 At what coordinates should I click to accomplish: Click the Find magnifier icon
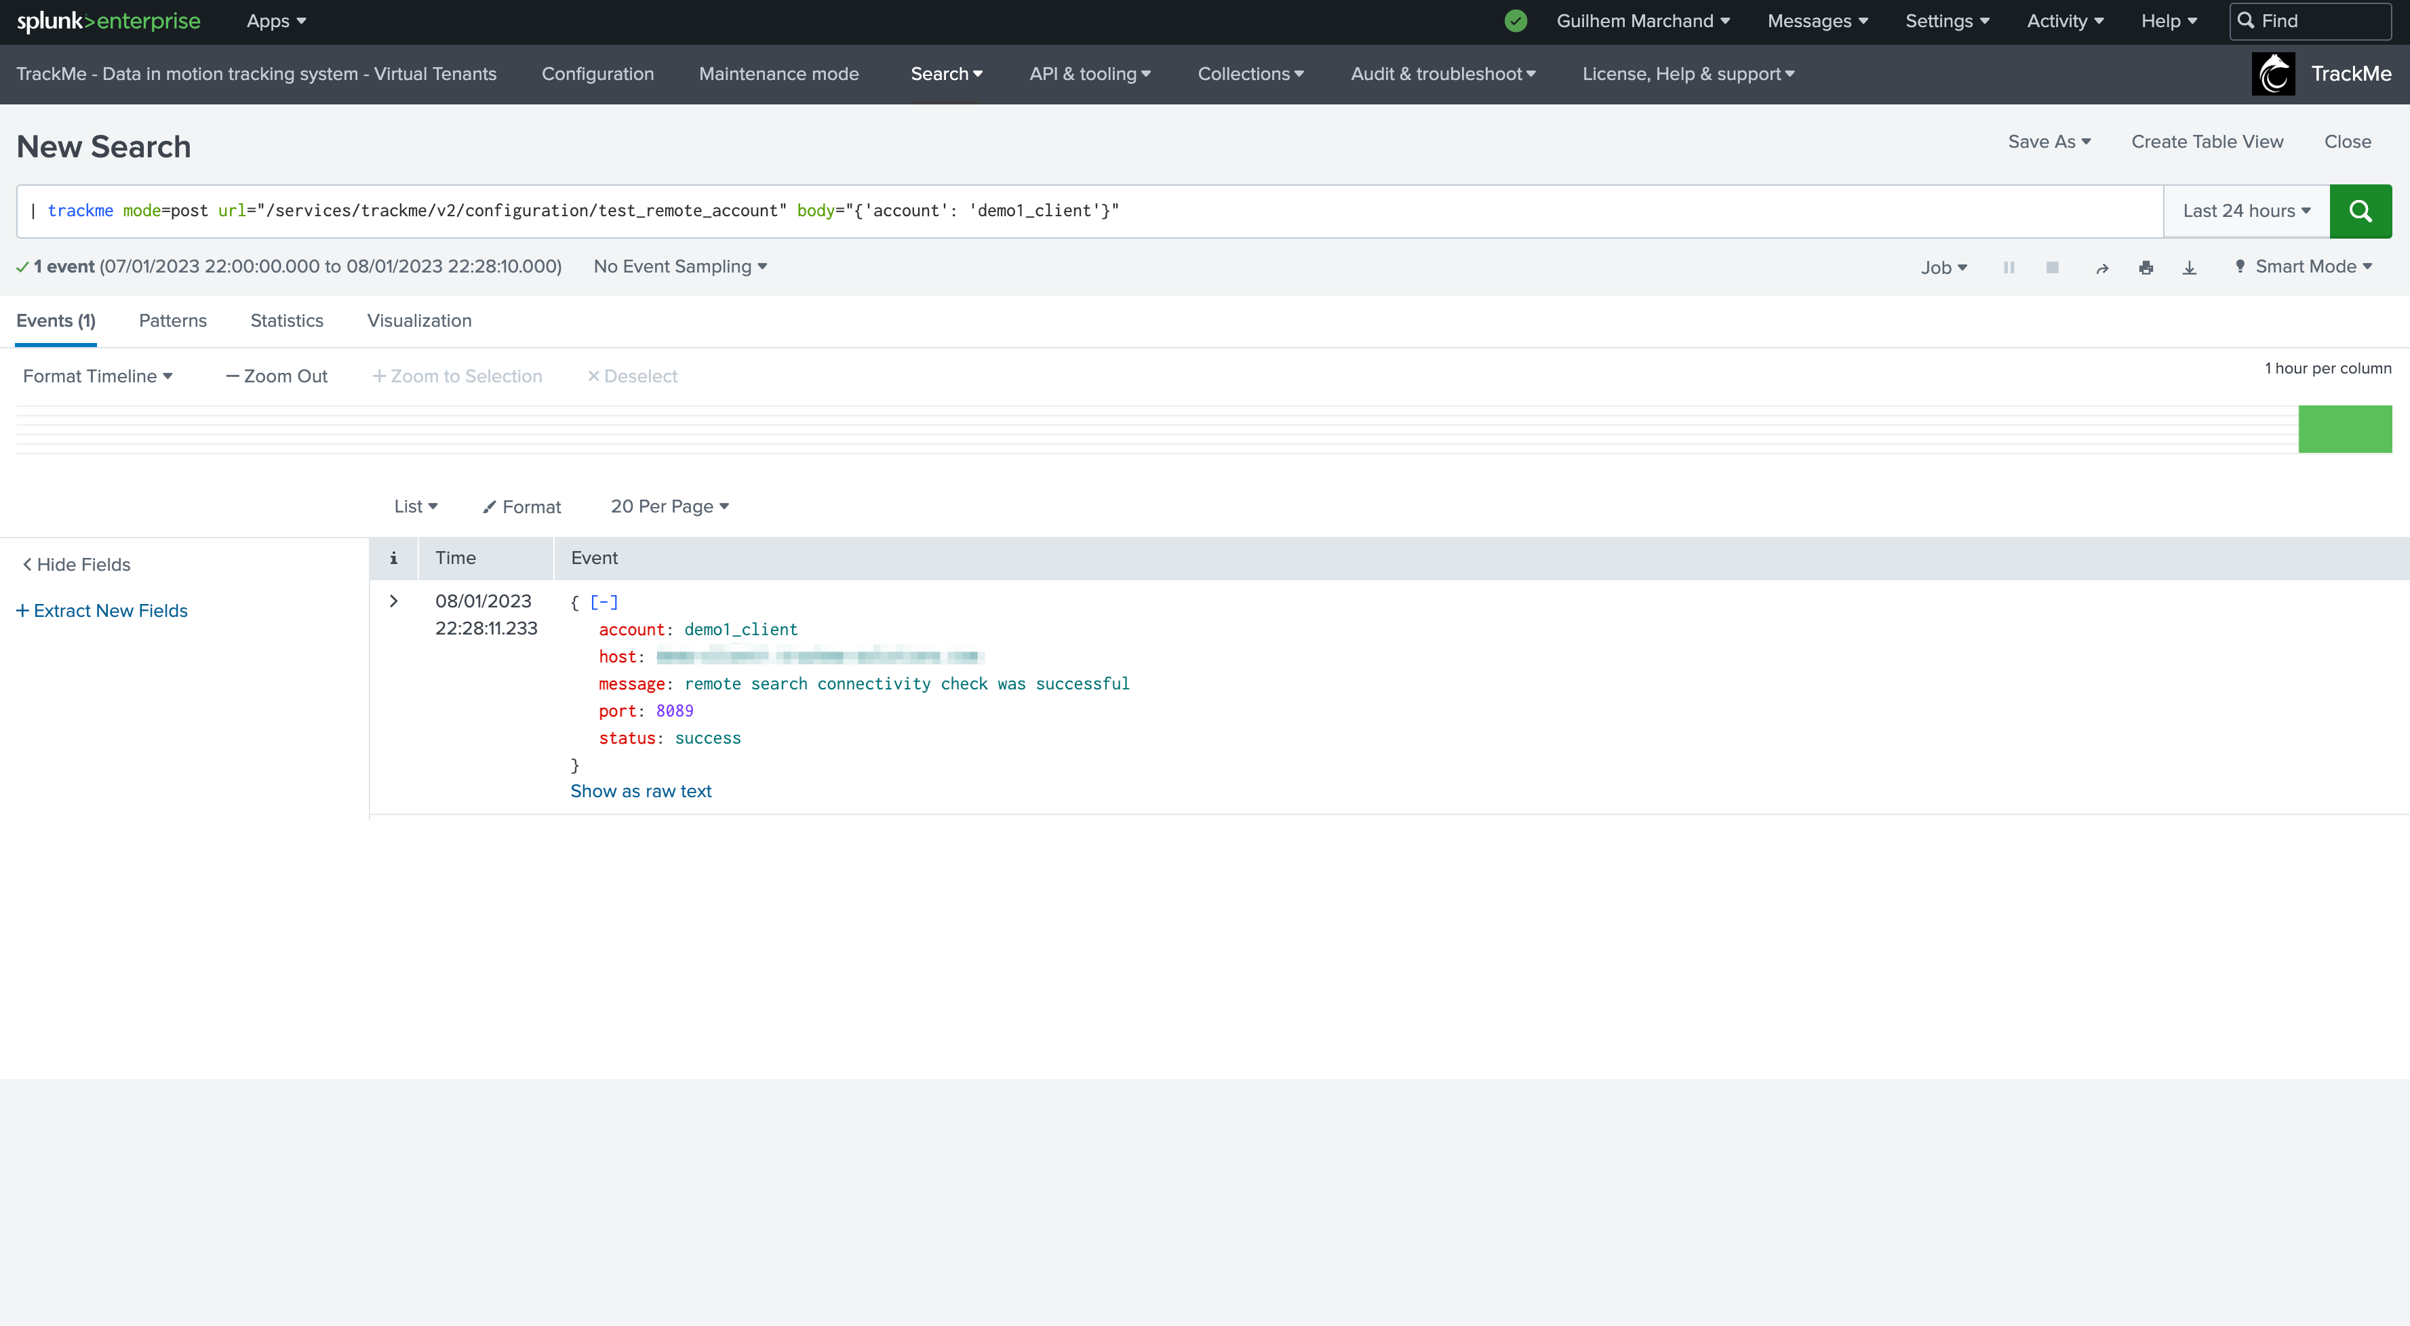2245,20
